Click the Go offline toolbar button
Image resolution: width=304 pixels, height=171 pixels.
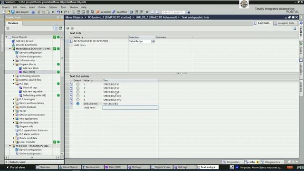tap(120, 12)
